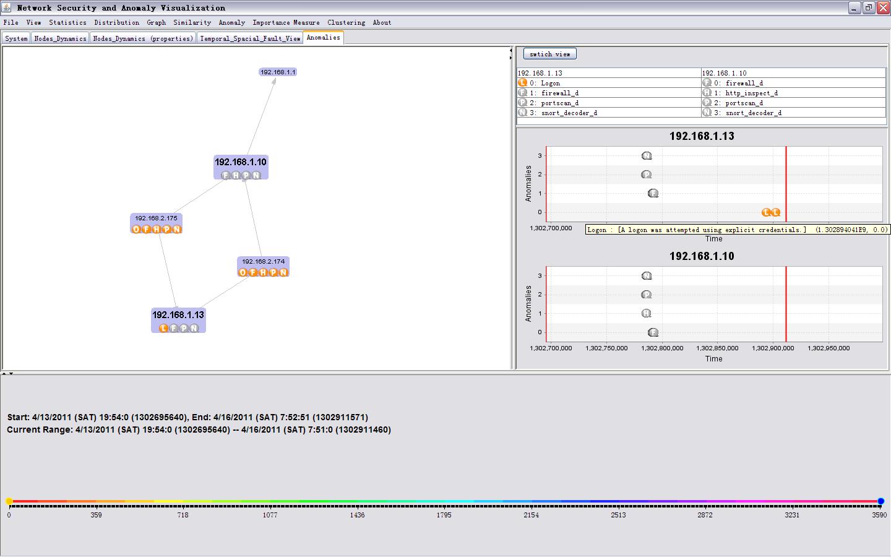Click the up arrow on the horizontal split divider
The width and height of the screenshot is (891, 557).
tap(4, 373)
